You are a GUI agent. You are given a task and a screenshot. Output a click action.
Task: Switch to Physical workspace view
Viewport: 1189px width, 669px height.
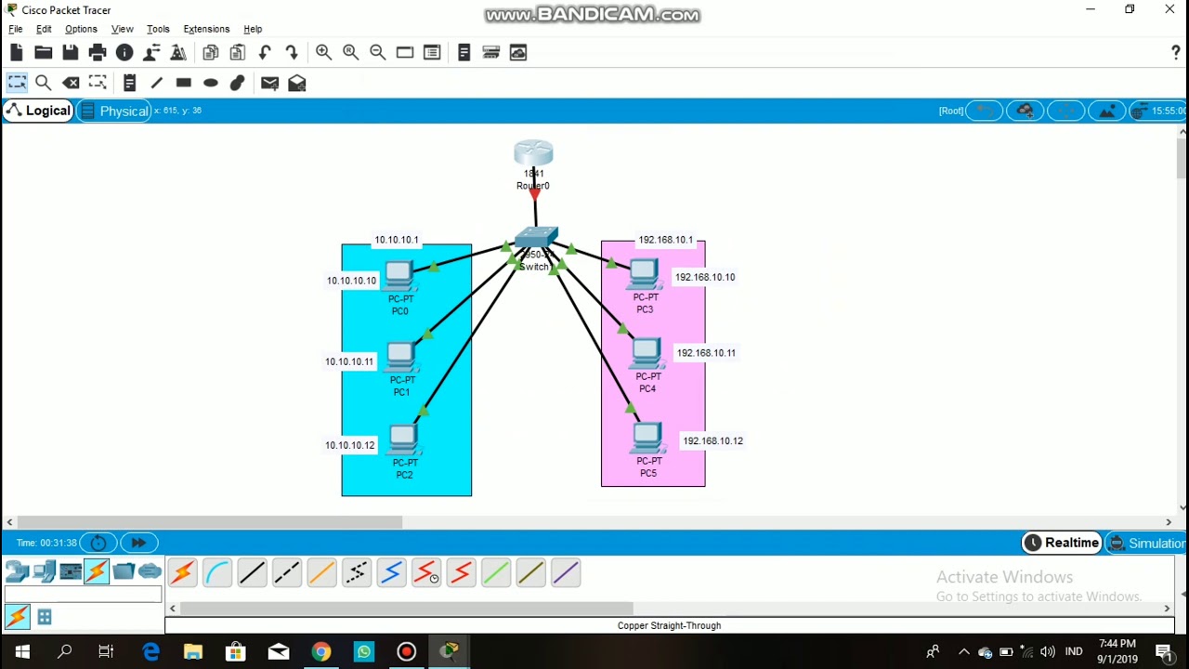pos(114,111)
